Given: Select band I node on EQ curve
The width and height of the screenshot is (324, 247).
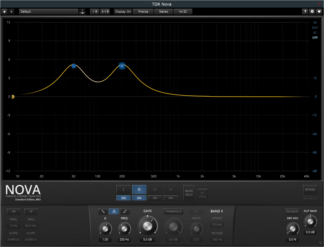Looking at the screenshot, I should tap(74, 66).
